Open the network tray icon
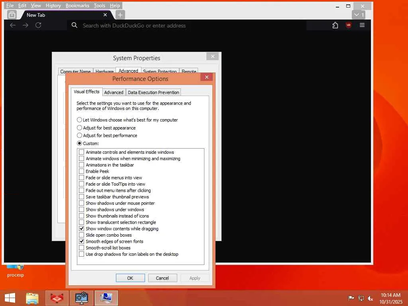This screenshot has width=408, height=306. 361,298
